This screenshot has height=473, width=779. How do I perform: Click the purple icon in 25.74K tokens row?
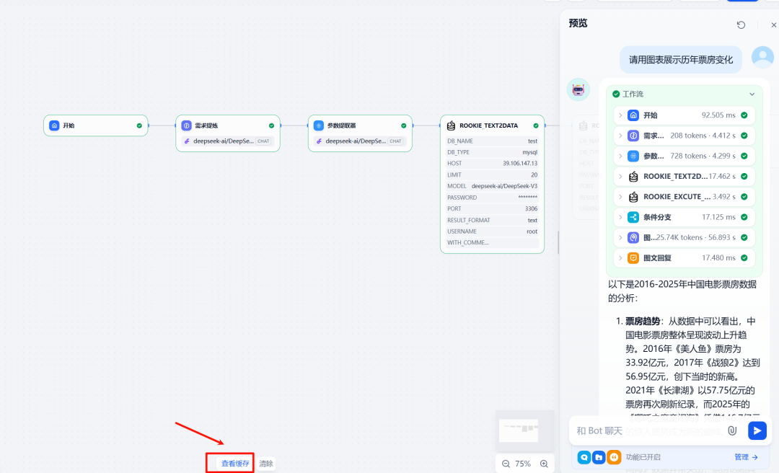(x=633, y=237)
